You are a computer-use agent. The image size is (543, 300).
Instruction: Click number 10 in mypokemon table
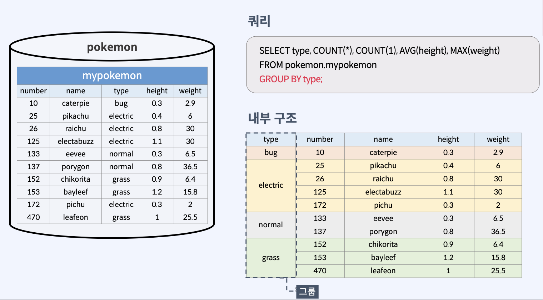pos(33,103)
